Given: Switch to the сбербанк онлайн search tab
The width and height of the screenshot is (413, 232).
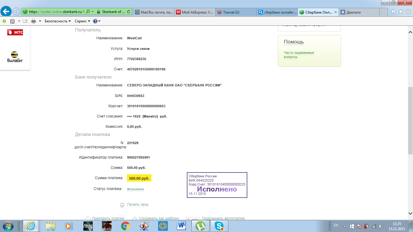Looking at the screenshot, I should pos(277,12).
